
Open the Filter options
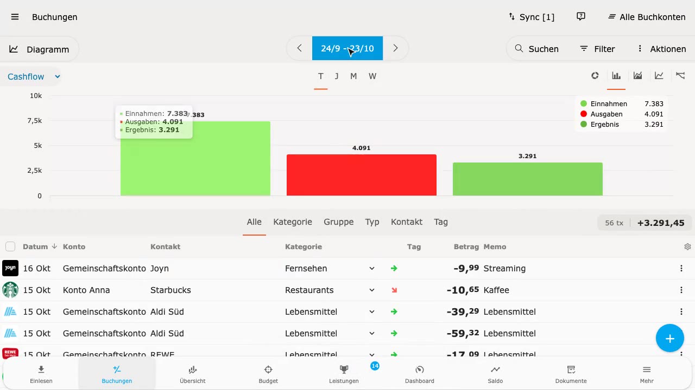tap(597, 49)
